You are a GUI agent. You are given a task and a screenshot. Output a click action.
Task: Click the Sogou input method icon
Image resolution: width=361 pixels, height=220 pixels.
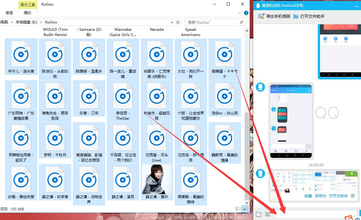(349, 218)
